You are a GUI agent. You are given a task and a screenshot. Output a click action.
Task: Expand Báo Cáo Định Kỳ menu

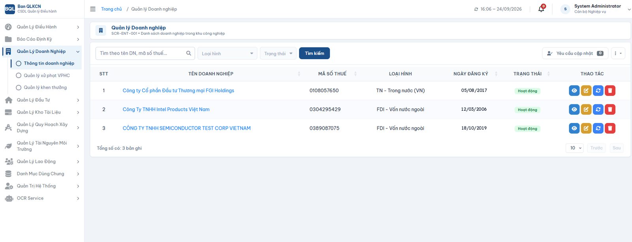(x=42, y=39)
